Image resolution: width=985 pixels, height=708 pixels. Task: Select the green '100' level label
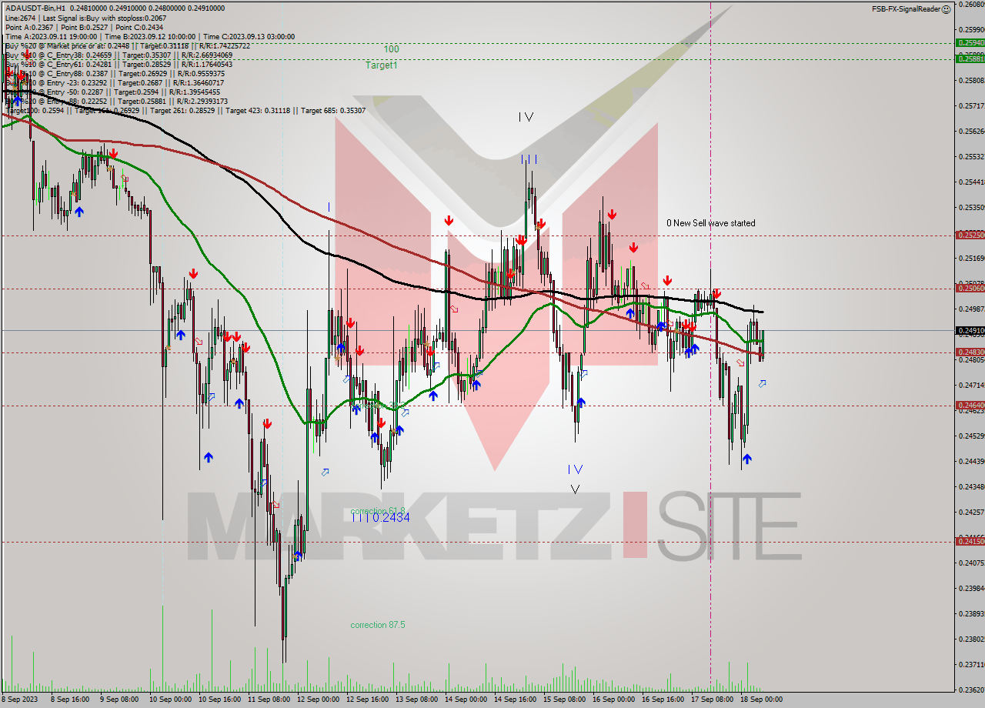[x=391, y=49]
